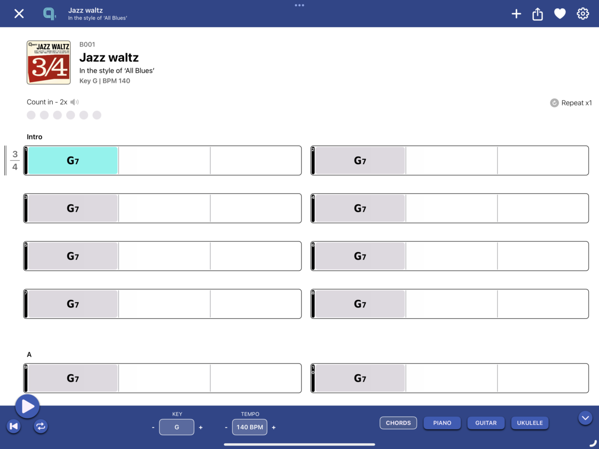Toggle Repeat x1 setting
This screenshot has height=449, width=599.
571,103
